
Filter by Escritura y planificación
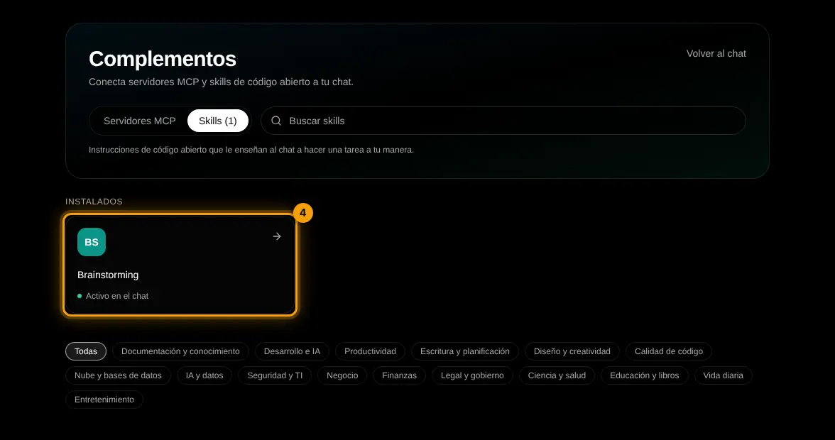pyautogui.click(x=465, y=351)
